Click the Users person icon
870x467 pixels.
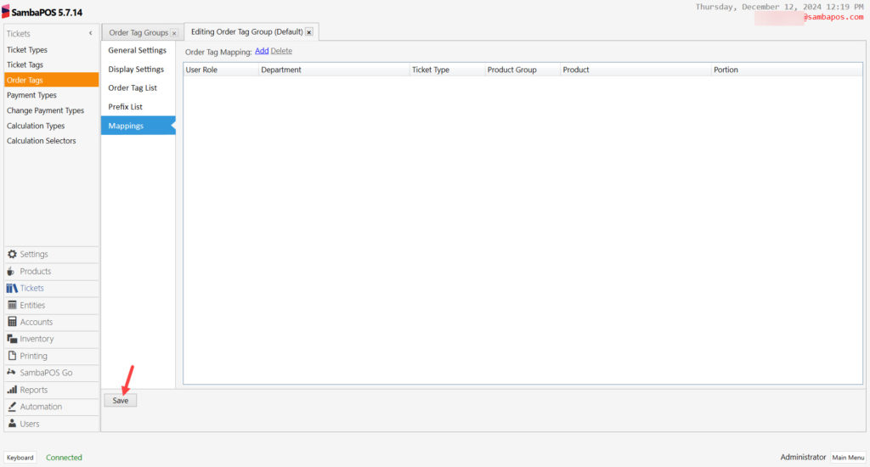12,424
